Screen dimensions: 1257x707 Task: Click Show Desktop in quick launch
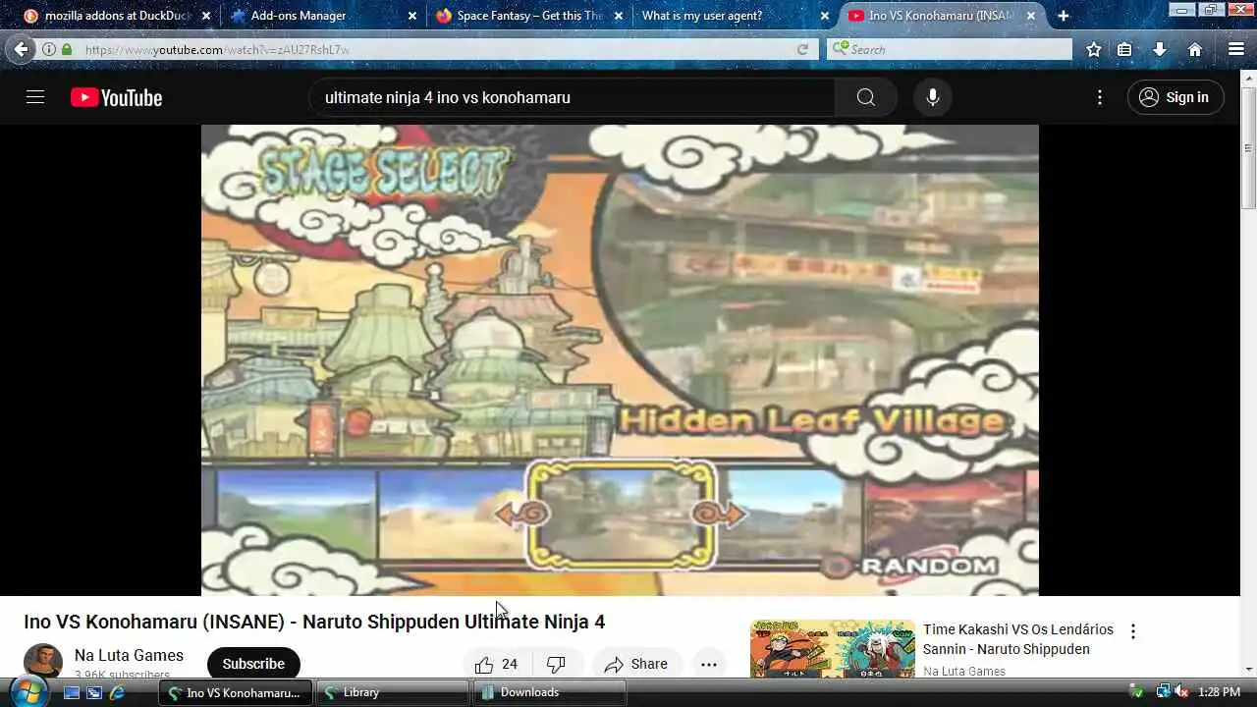72,692
